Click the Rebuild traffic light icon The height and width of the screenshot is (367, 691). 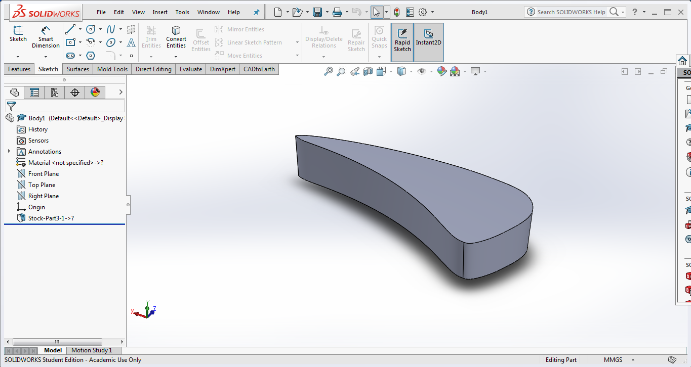(x=397, y=12)
